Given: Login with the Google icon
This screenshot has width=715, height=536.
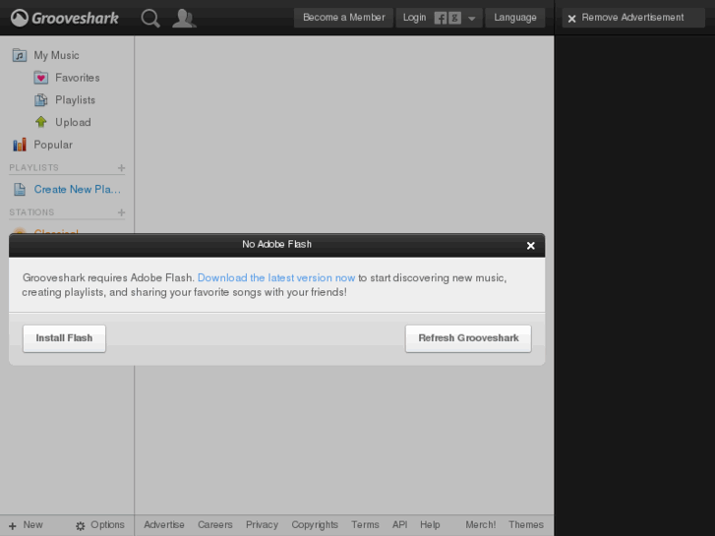Looking at the screenshot, I should (454, 18).
